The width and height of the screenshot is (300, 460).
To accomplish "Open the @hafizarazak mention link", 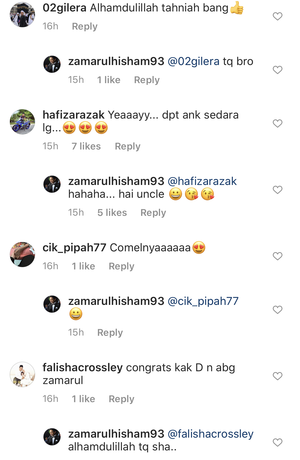I will (x=202, y=181).
